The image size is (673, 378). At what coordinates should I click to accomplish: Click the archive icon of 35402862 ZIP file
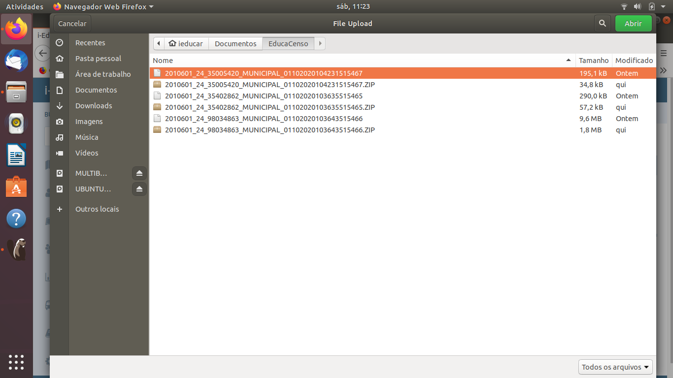coord(157,107)
